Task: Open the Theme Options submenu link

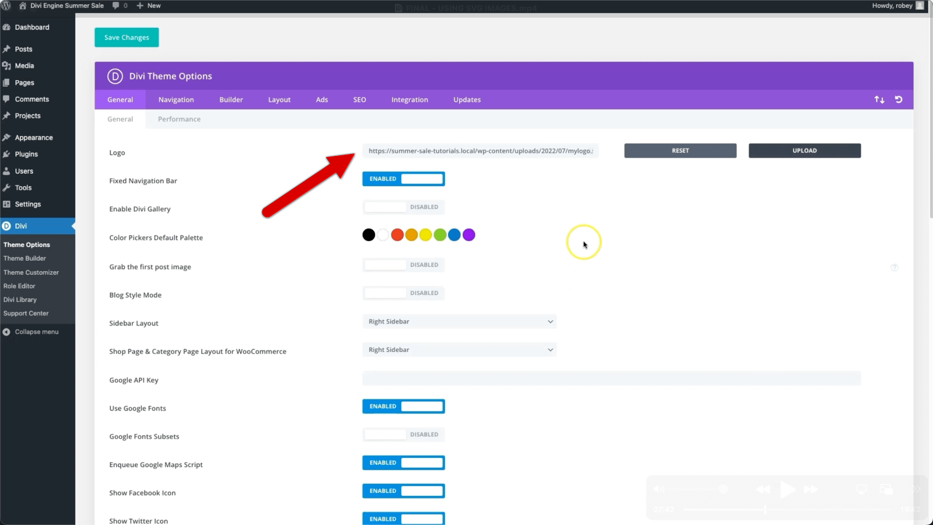Action: pyautogui.click(x=27, y=245)
